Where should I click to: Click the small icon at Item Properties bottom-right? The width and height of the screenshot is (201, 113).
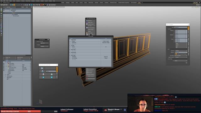186,63
